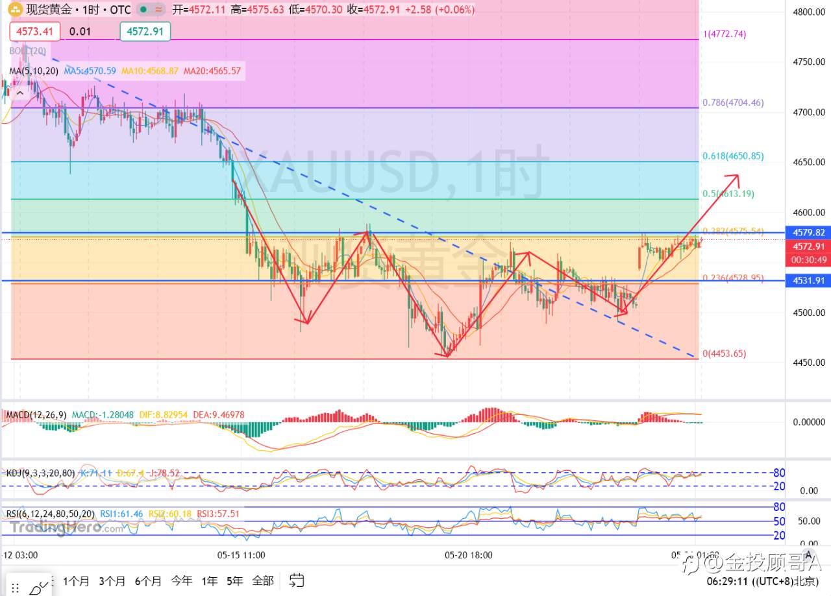Open the gold symbol logo icon
831x596 pixels.
coord(15,10)
